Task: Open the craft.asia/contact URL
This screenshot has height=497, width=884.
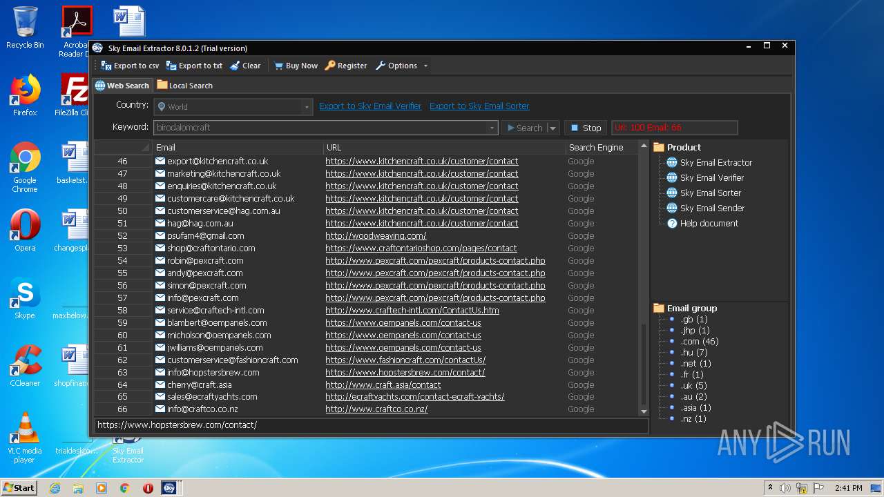Action: 383,385
